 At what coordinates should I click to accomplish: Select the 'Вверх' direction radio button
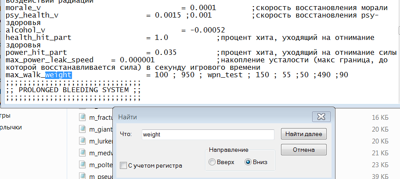point(212,162)
